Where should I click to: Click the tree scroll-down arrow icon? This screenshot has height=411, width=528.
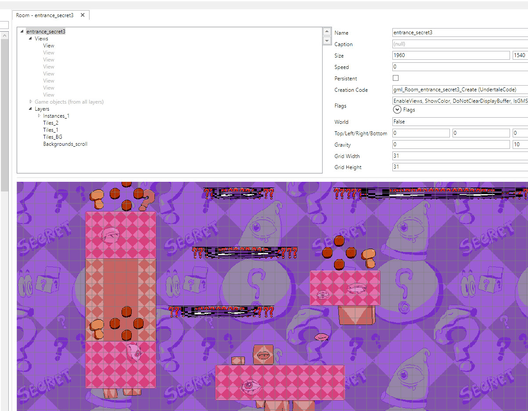327,40
